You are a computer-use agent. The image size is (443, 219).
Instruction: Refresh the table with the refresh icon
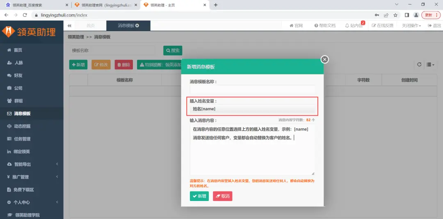(x=419, y=64)
